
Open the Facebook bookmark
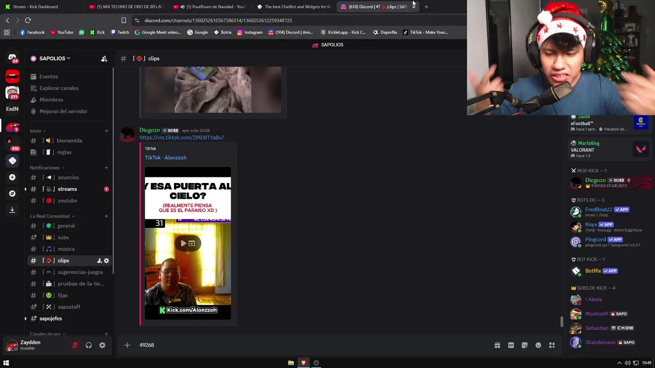32,32
